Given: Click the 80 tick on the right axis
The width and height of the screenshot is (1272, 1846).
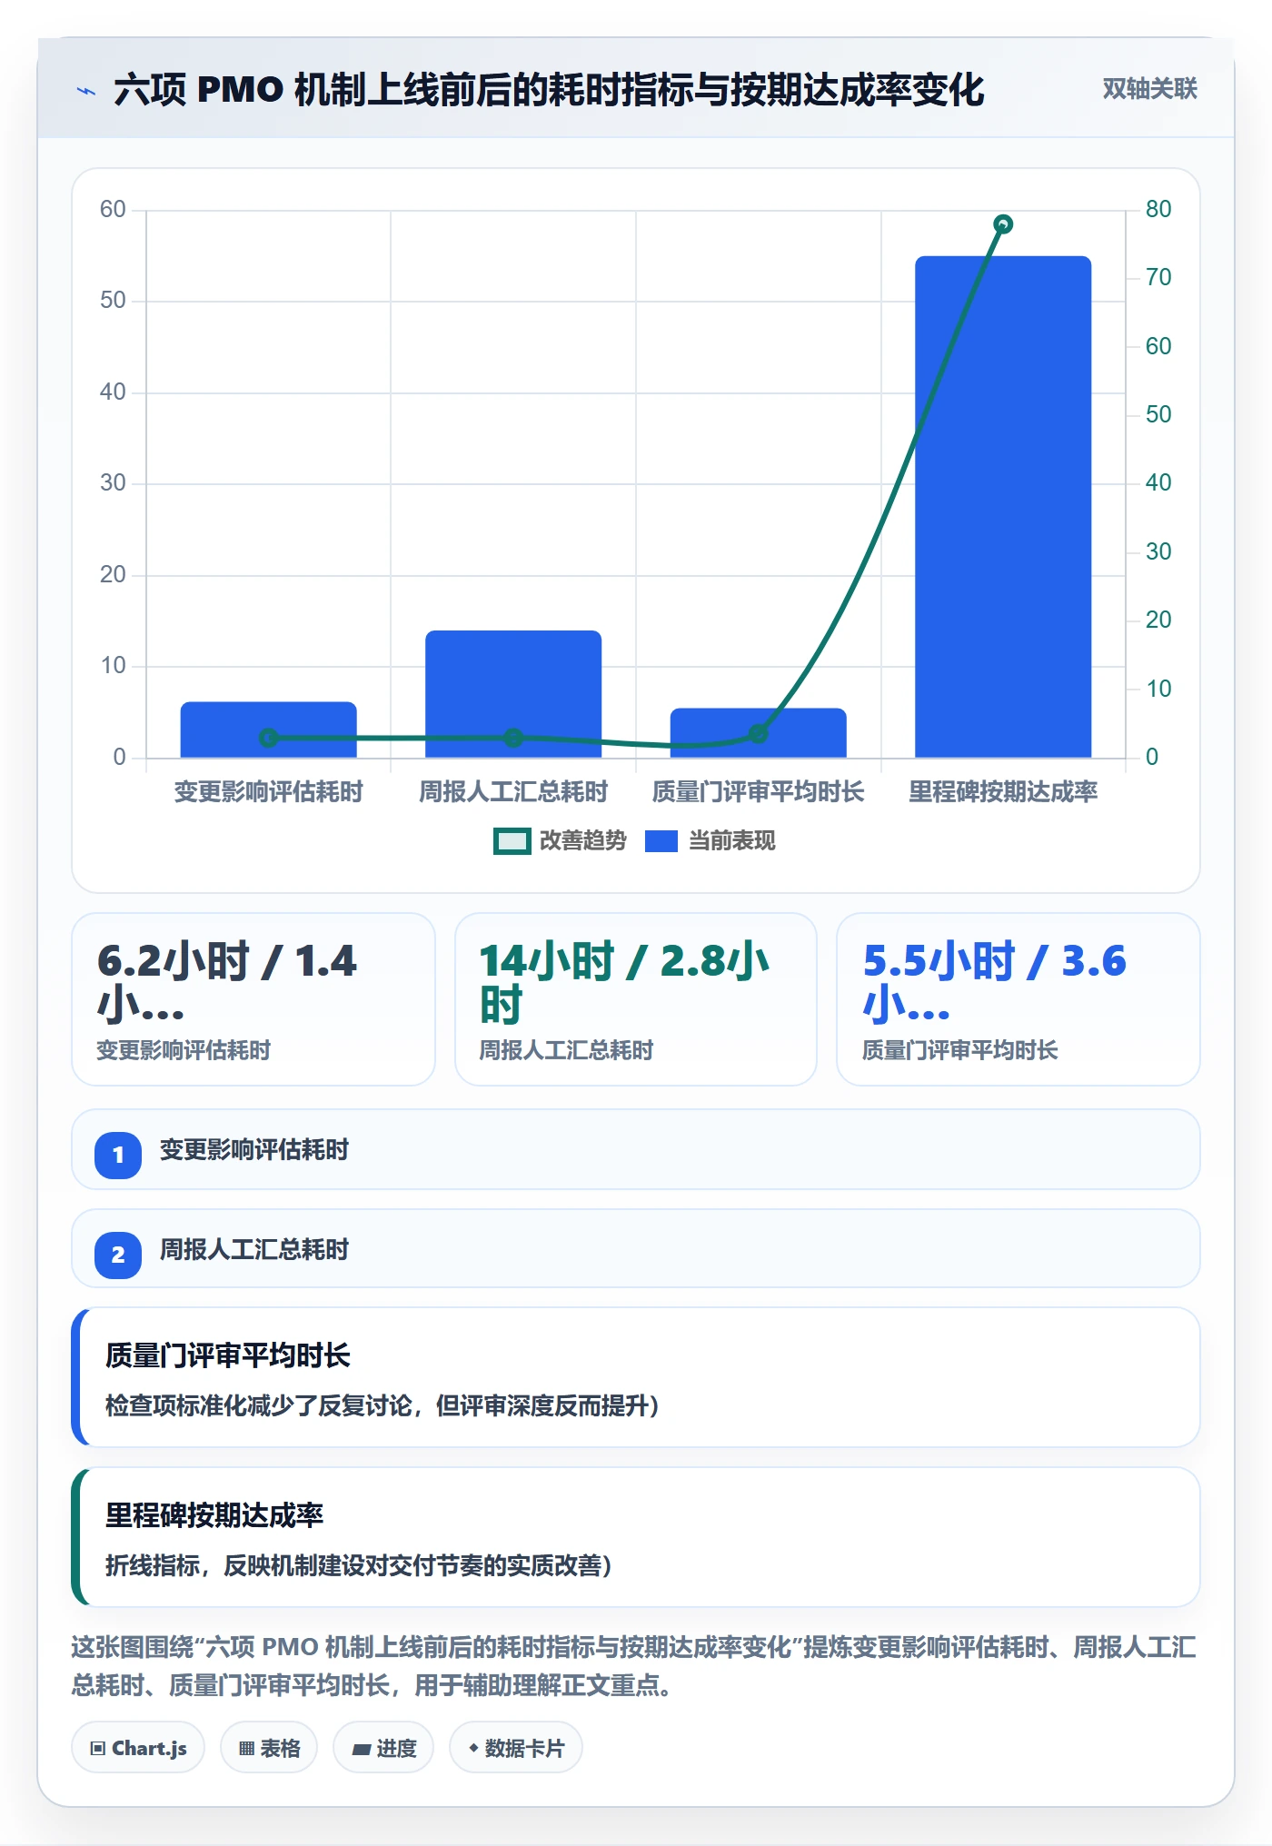Looking at the screenshot, I should [x=1158, y=210].
